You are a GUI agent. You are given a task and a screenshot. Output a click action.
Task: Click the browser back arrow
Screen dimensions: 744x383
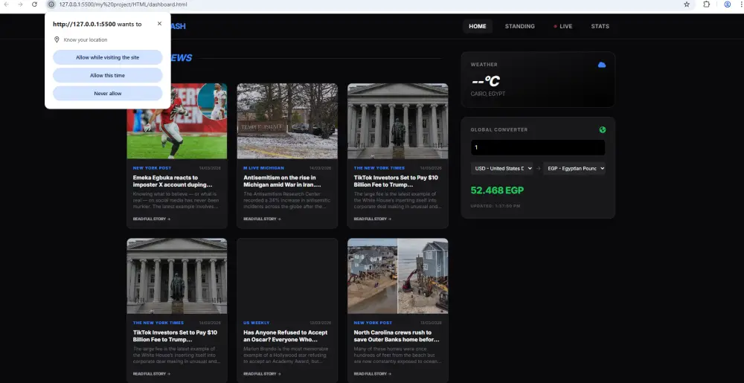(x=6, y=4)
